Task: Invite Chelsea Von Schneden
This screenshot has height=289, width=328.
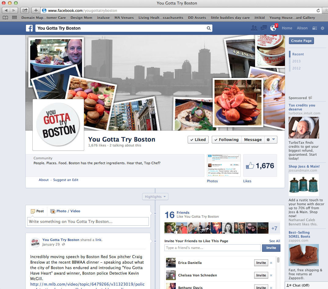Action: [x=261, y=275]
